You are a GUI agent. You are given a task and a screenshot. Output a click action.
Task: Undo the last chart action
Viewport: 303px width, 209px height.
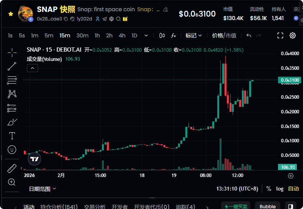pos(249,35)
